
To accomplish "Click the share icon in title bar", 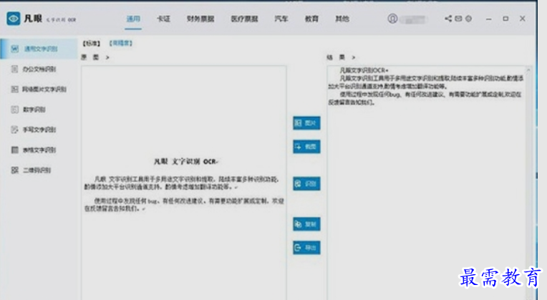I will pyautogui.click(x=448, y=19).
